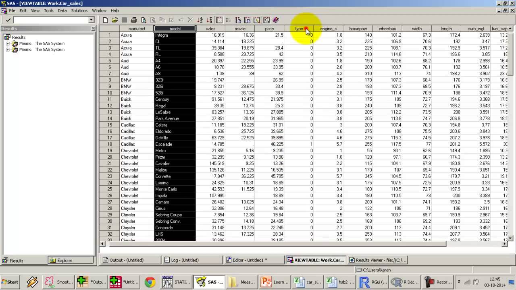The height and width of the screenshot is (290, 516).
Task: Sort ascending with the A-Z icon
Action: tap(200, 20)
